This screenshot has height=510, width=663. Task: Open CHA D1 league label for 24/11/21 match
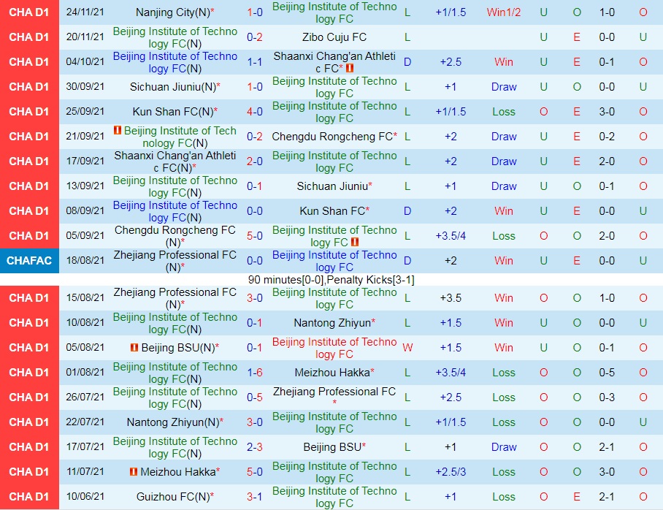coord(29,12)
